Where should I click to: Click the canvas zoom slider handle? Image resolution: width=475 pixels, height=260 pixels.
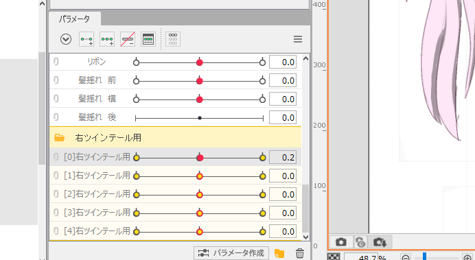(x=424, y=257)
